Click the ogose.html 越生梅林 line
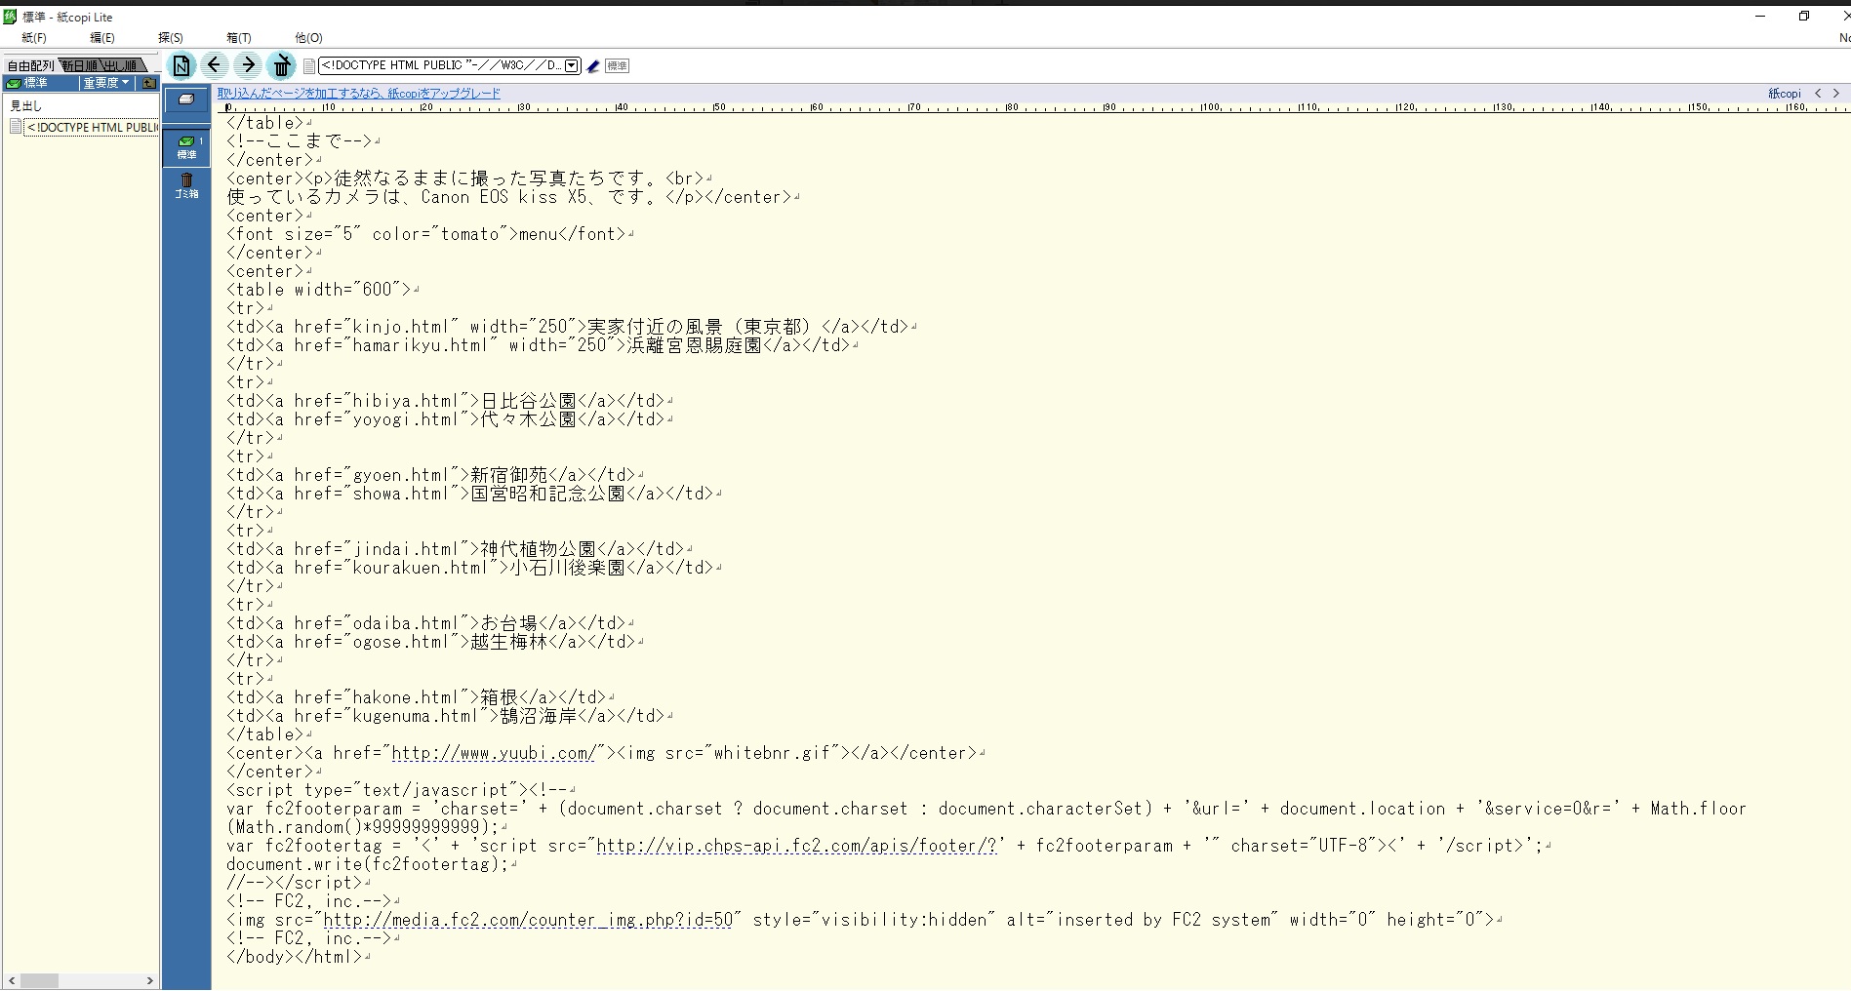 coord(435,642)
